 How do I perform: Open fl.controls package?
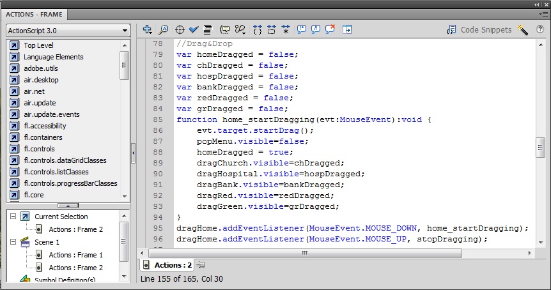click(40, 149)
